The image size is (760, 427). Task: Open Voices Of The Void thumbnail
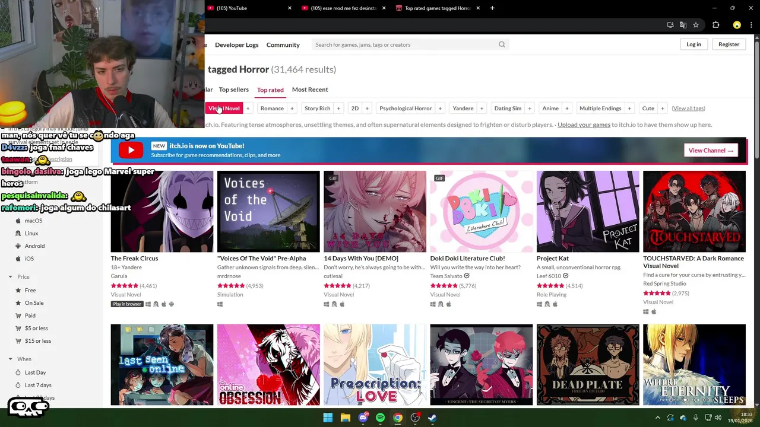click(x=268, y=212)
